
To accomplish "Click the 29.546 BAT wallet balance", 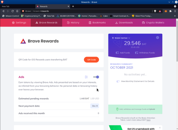I will point(135,43).
